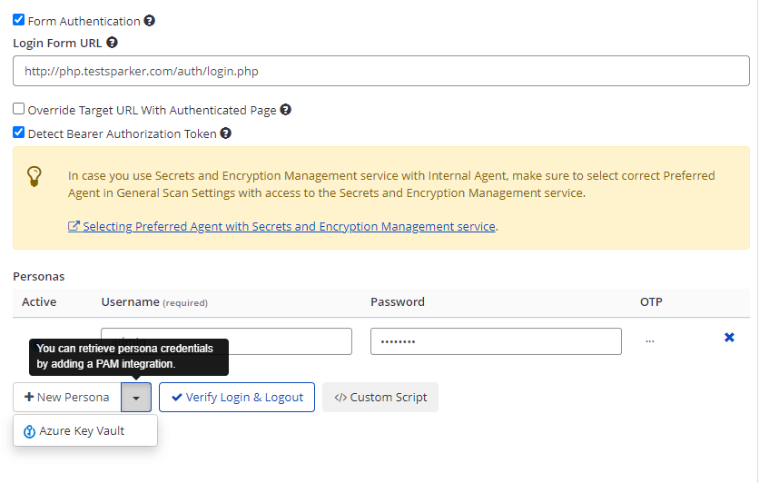
Task: Delete persona with the blue X icon
Action: click(x=729, y=338)
